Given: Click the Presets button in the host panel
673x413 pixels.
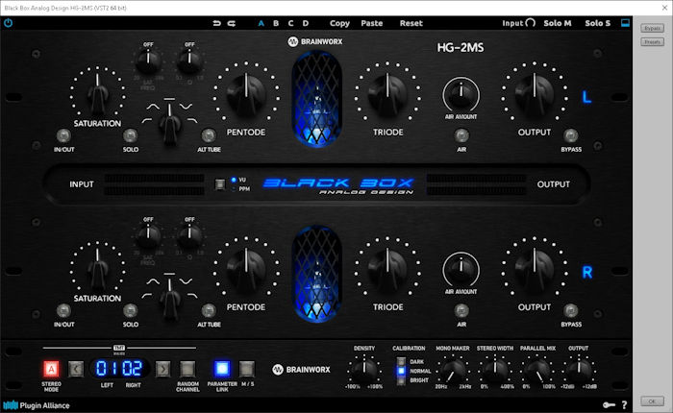Looking at the screenshot, I should click(652, 42).
